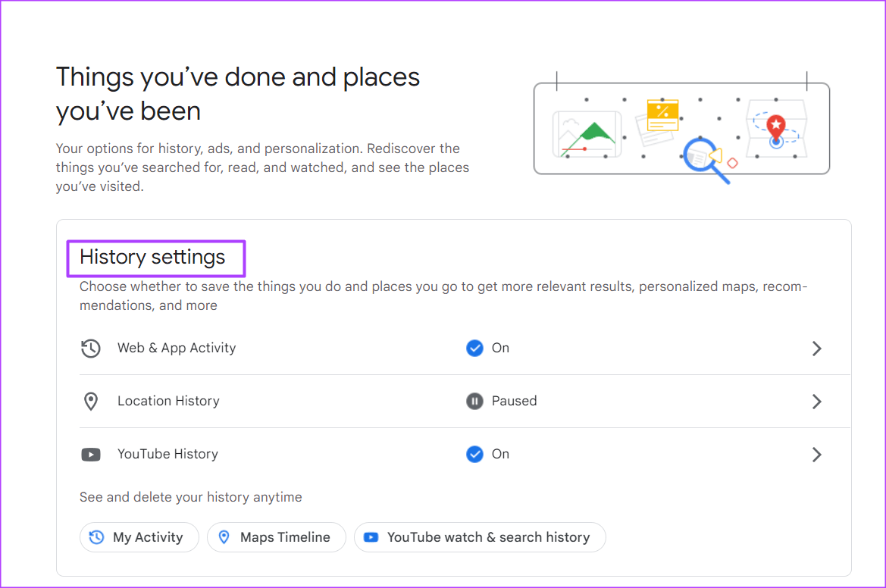The width and height of the screenshot is (886, 588).
Task: Click the My Activity clock icon
Action: click(x=96, y=536)
